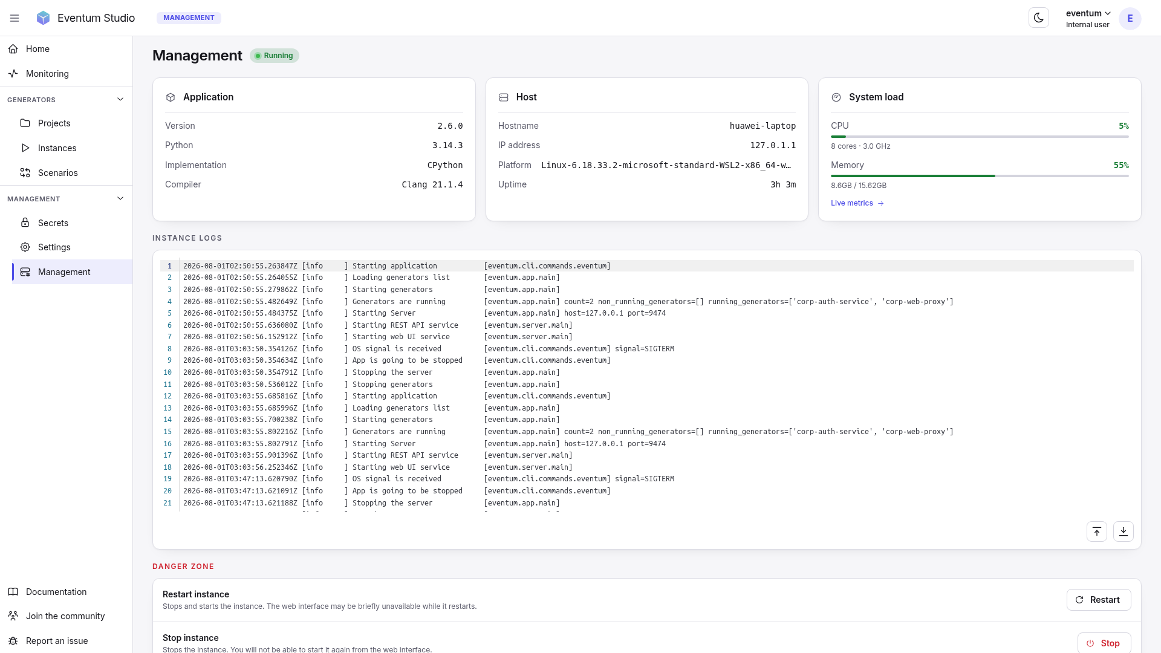Viewport: 1161px width, 653px height.
Task: Click Join the community link
Action: click(65, 616)
